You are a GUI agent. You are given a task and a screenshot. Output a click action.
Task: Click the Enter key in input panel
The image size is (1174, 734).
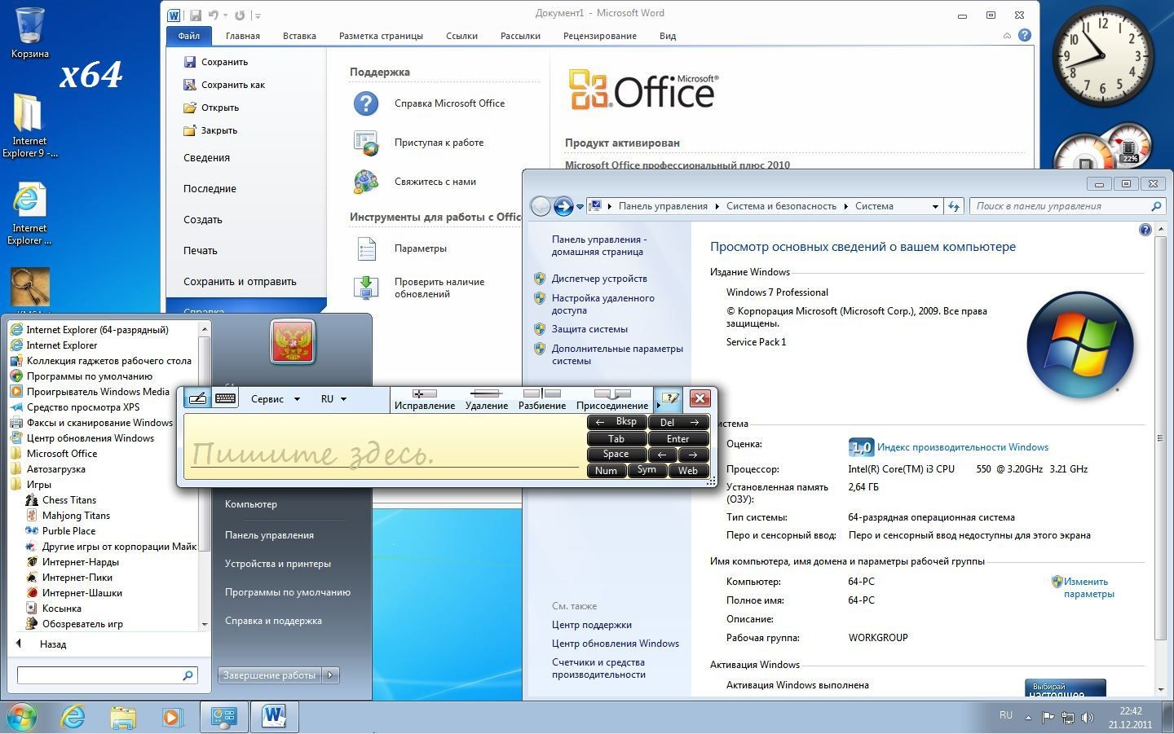point(678,438)
